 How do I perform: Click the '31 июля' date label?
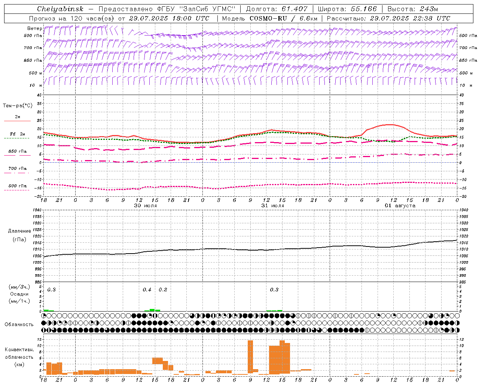pos(273,206)
